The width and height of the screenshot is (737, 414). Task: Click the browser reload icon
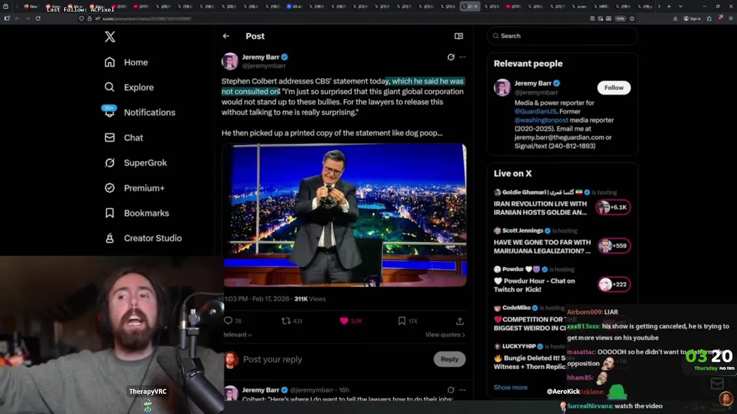(38, 18)
